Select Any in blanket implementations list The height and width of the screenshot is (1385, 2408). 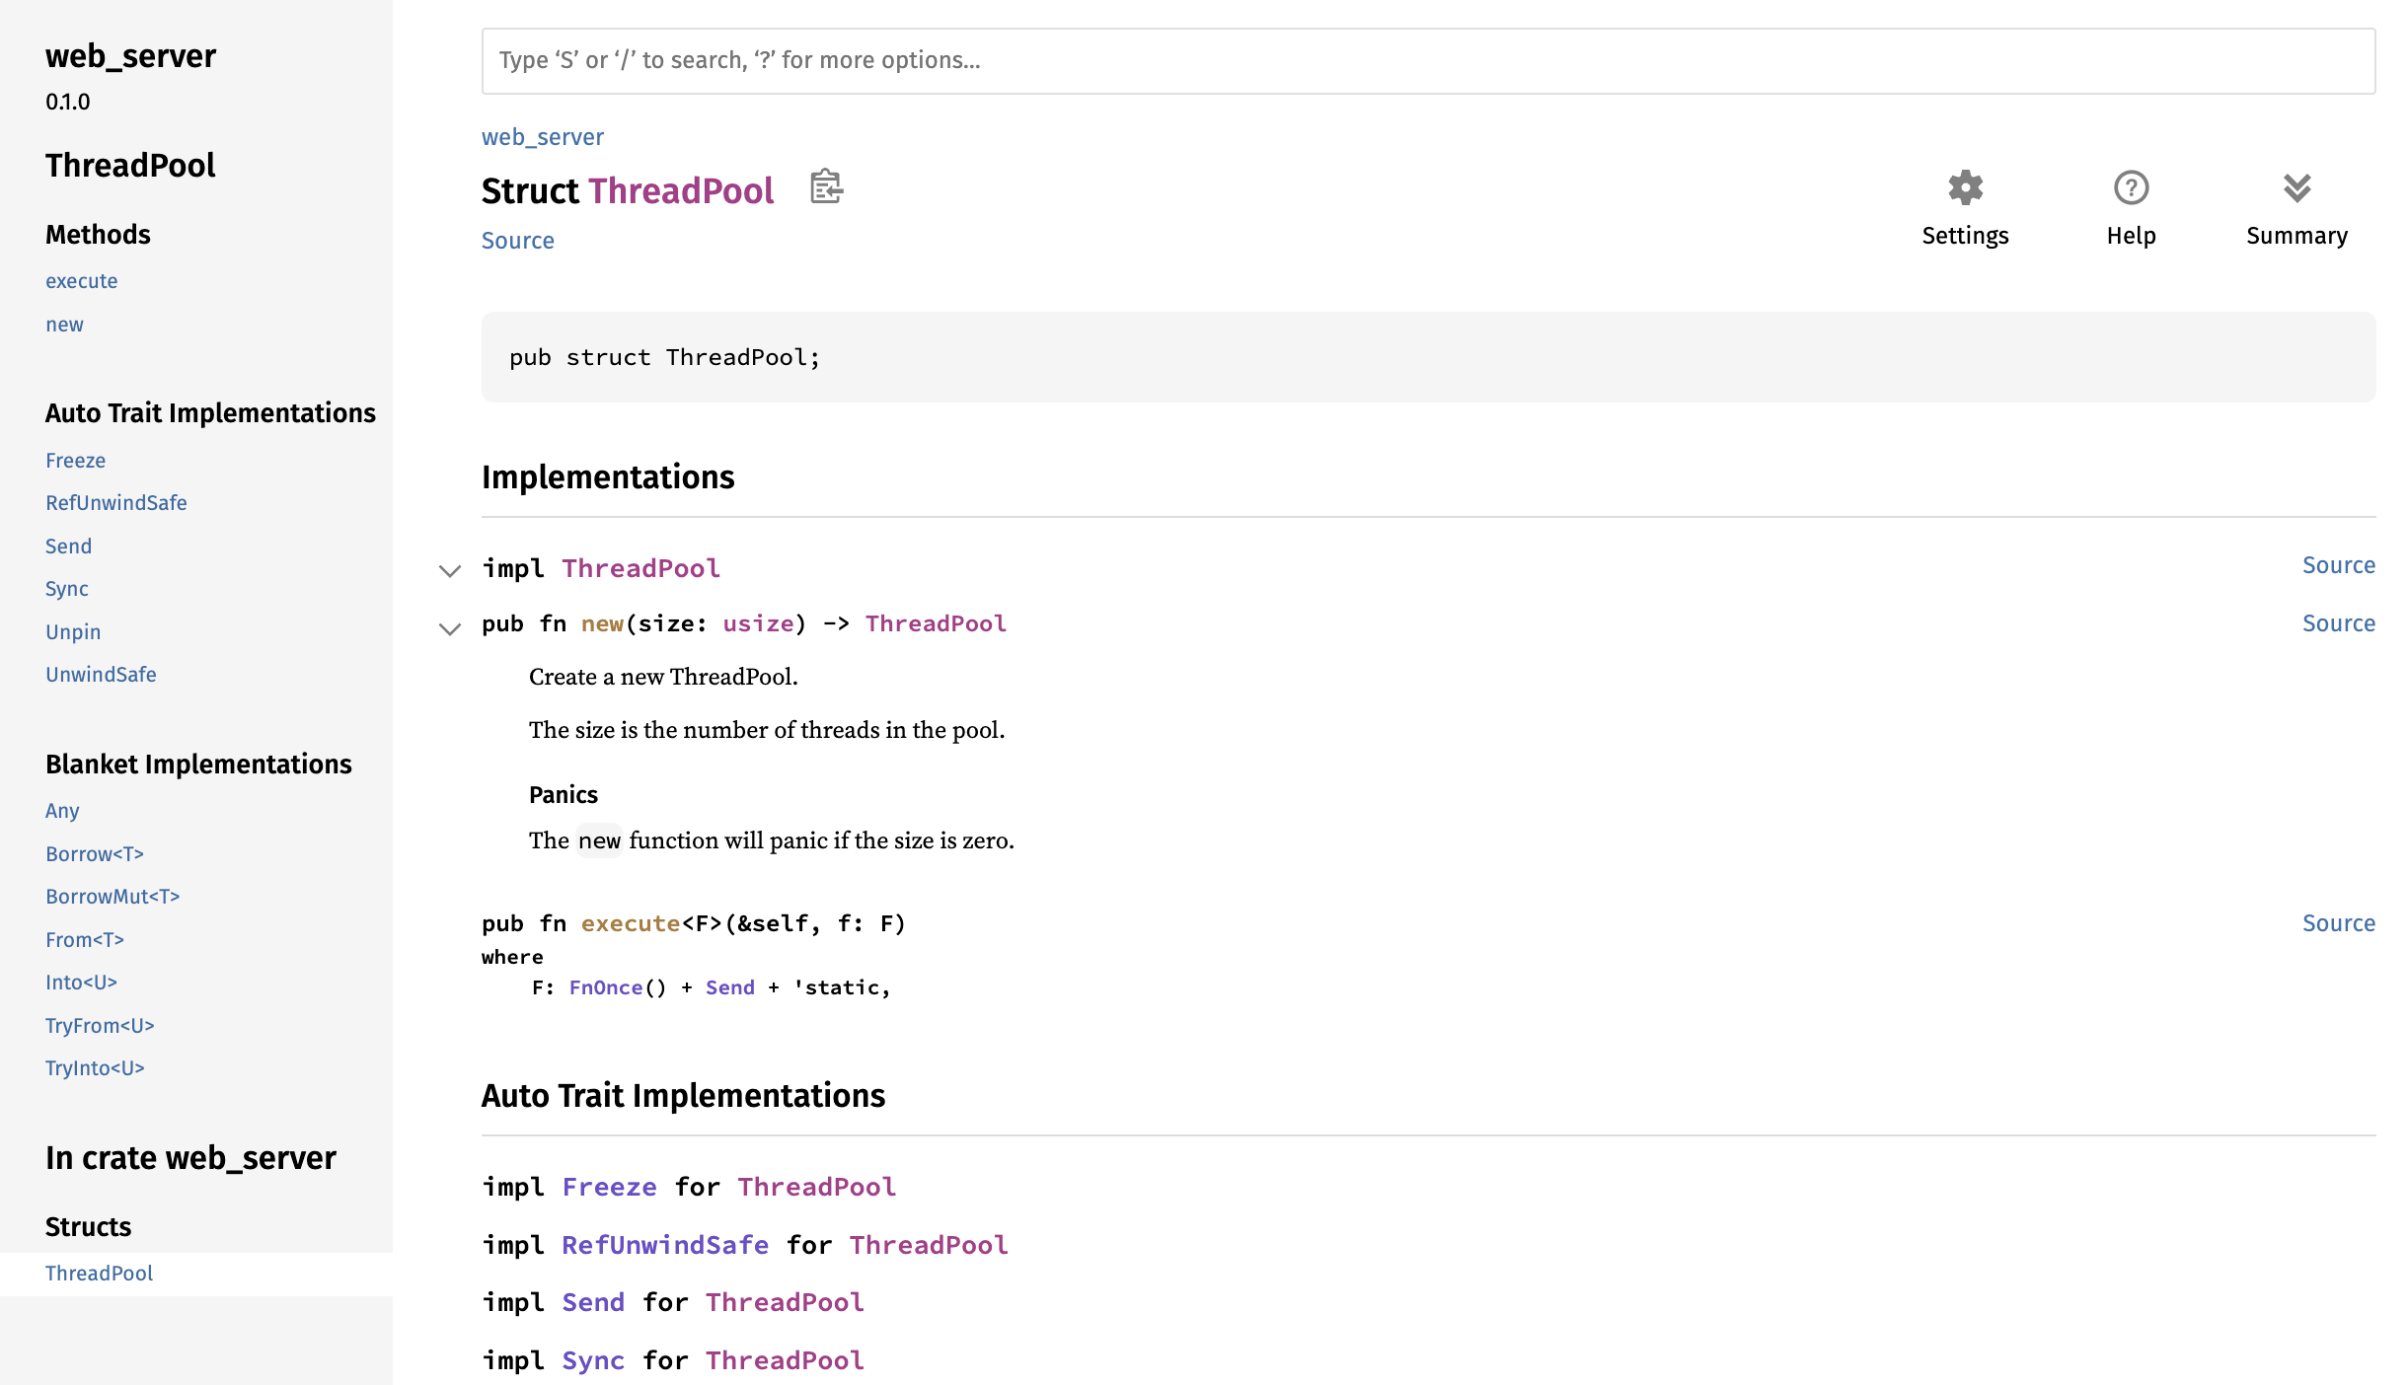[x=63, y=811]
